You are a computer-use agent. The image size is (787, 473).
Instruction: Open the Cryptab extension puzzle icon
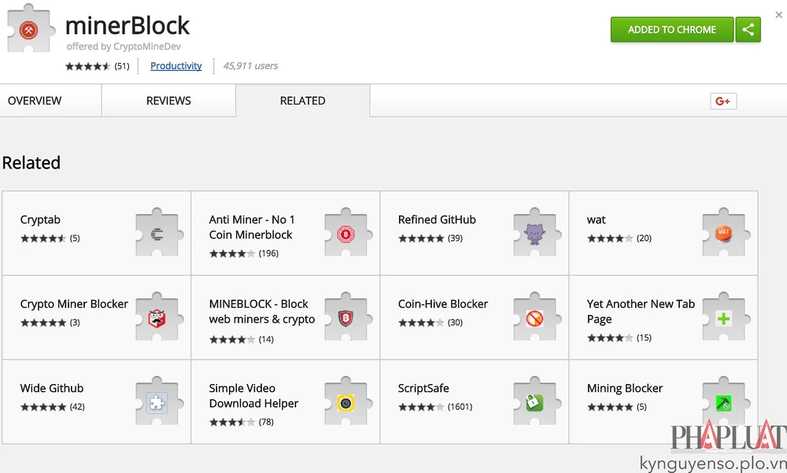pos(157,232)
